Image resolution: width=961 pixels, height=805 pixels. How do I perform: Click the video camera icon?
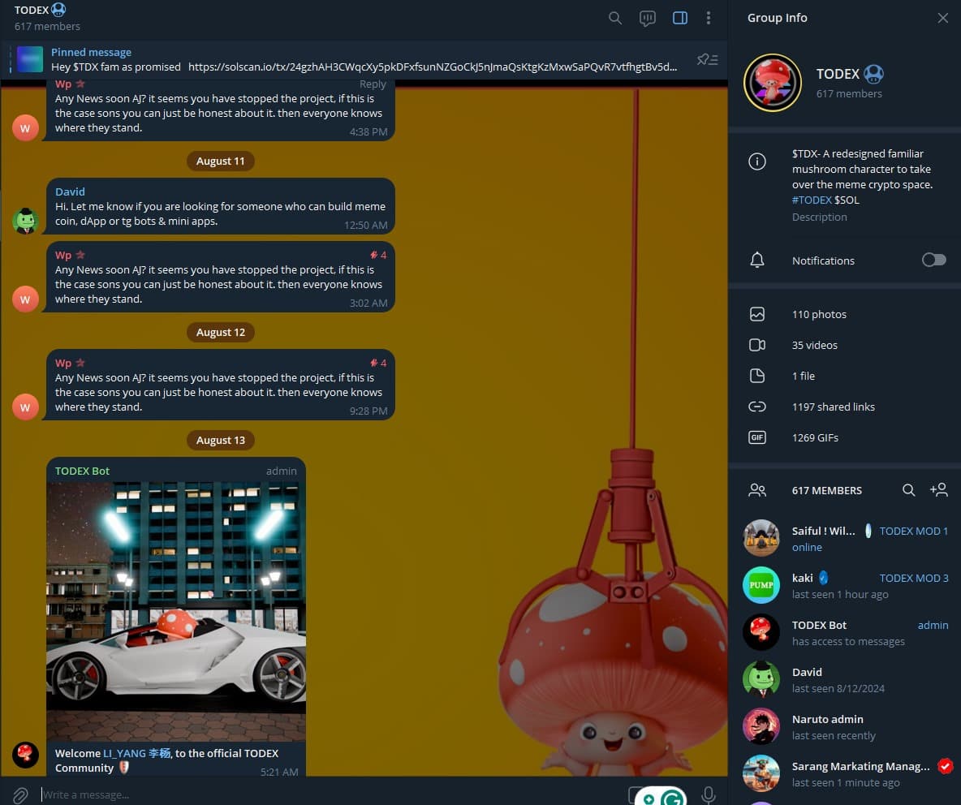click(757, 345)
